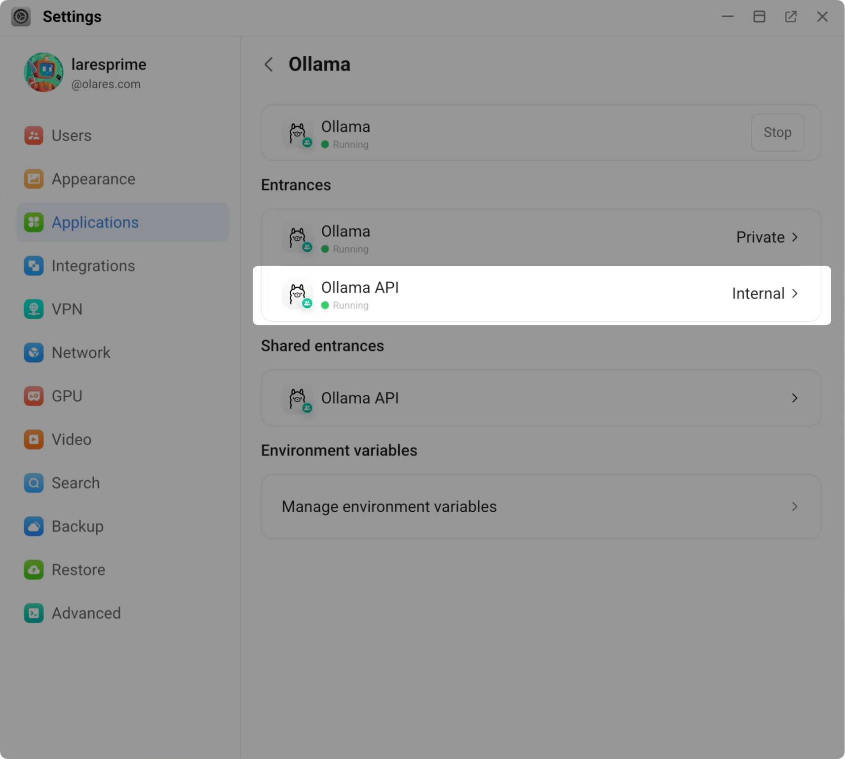The width and height of the screenshot is (845, 759).
Task: Open the Appearance picture icon
Action: click(x=33, y=179)
